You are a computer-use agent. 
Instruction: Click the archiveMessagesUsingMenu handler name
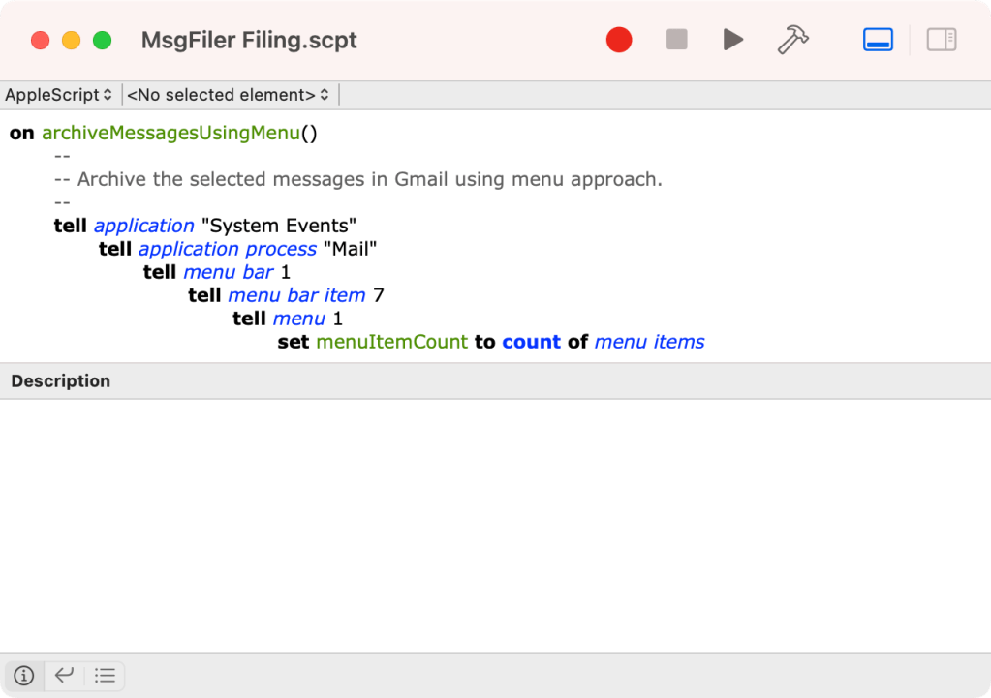(170, 134)
